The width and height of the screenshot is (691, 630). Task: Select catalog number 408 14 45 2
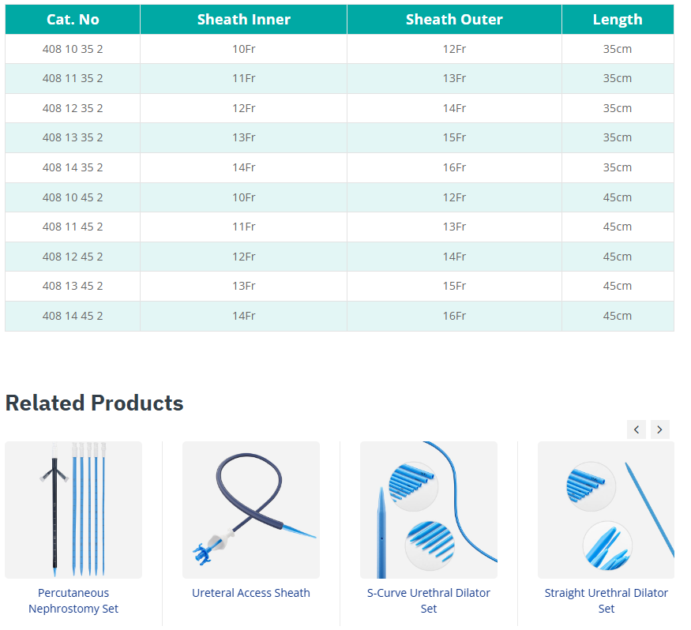tap(73, 316)
